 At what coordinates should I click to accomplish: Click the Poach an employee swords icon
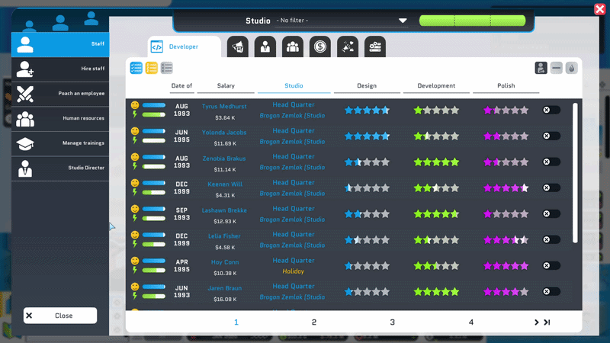click(x=25, y=94)
